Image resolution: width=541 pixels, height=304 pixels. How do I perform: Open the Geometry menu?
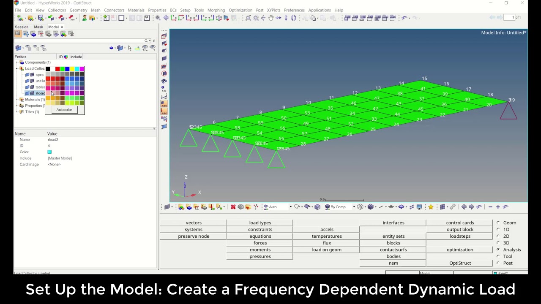point(78,10)
